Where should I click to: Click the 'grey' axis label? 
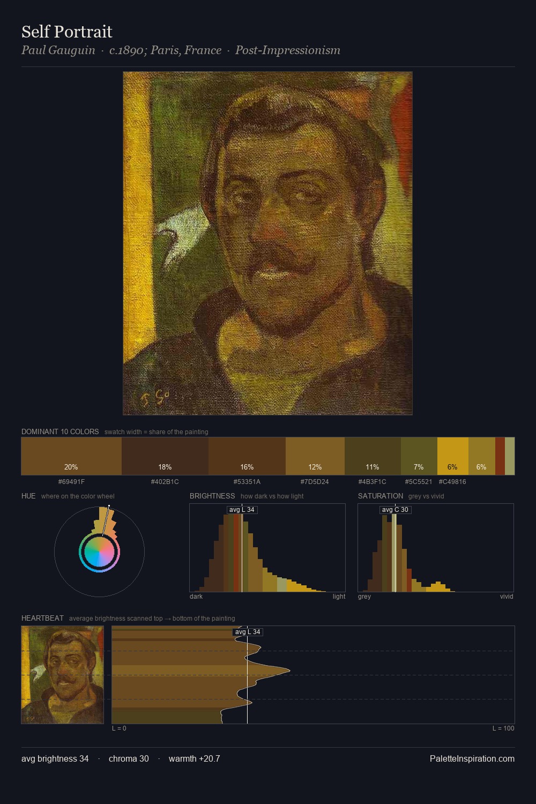(x=364, y=597)
